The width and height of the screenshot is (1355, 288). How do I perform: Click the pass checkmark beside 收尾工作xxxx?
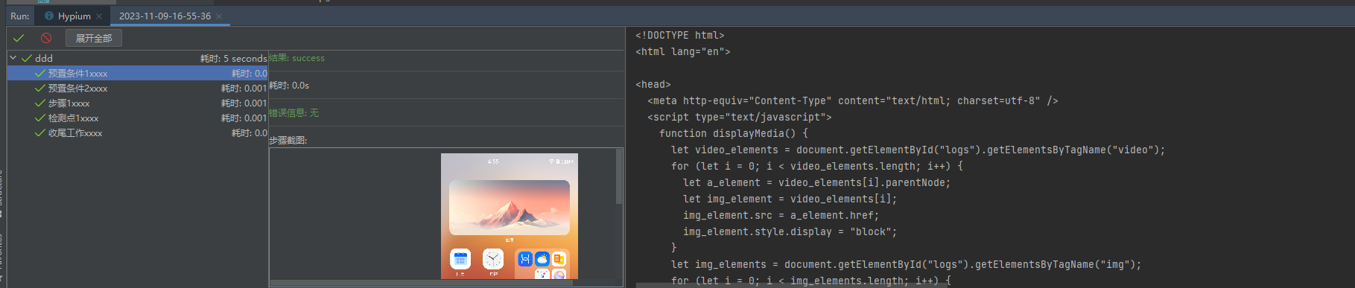coord(40,132)
